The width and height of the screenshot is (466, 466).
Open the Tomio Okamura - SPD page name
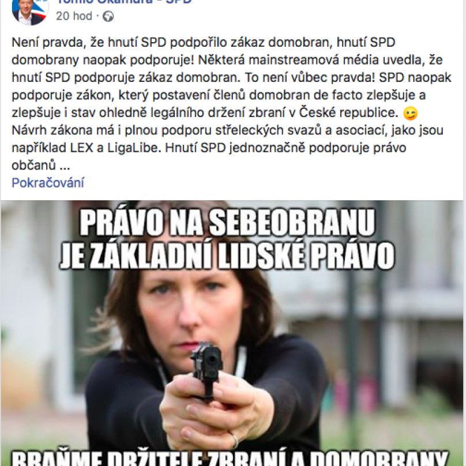tap(124, 2)
